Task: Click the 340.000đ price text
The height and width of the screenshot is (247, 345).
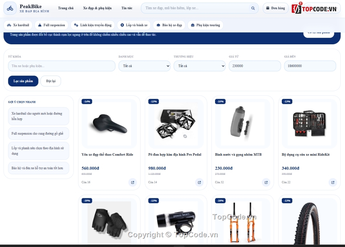Action: [x=291, y=168]
